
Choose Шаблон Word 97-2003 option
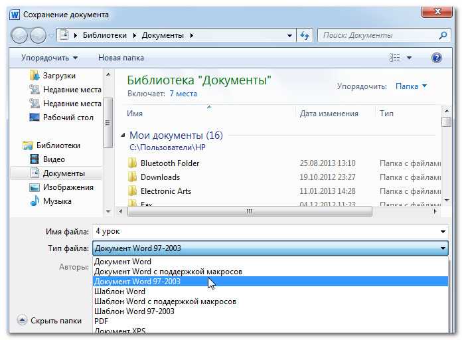pos(270,311)
